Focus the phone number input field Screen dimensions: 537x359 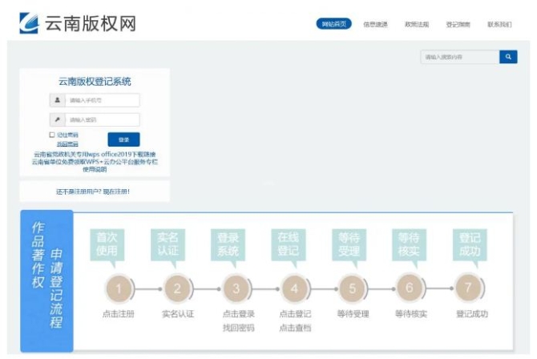pyautogui.click(x=102, y=100)
